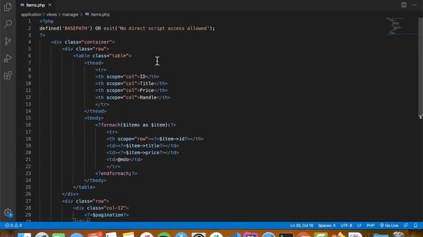Click the table class="table" line

(x=102, y=55)
